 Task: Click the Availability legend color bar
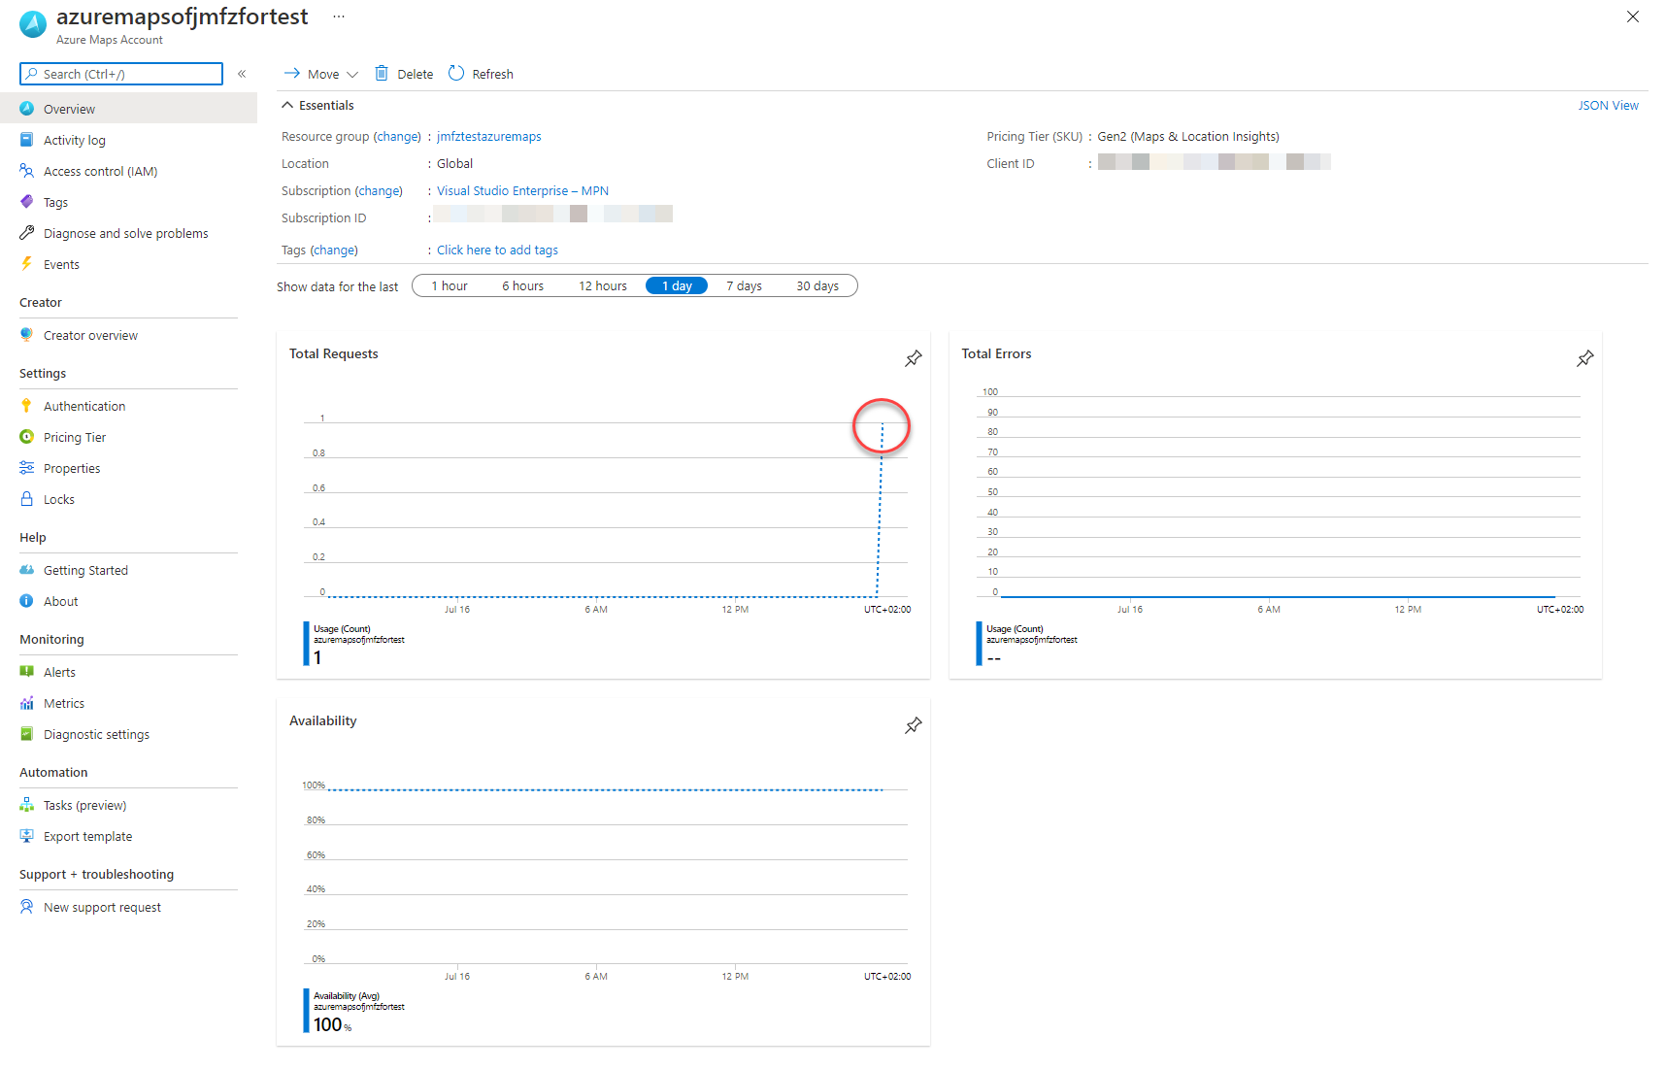click(x=307, y=1011)
